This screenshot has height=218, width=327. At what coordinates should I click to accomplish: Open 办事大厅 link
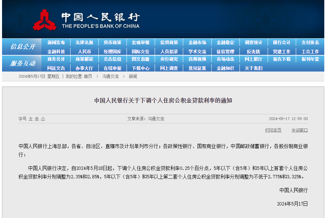coord(84,68)
